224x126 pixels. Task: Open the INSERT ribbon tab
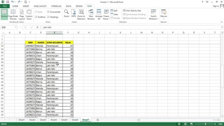26,6
